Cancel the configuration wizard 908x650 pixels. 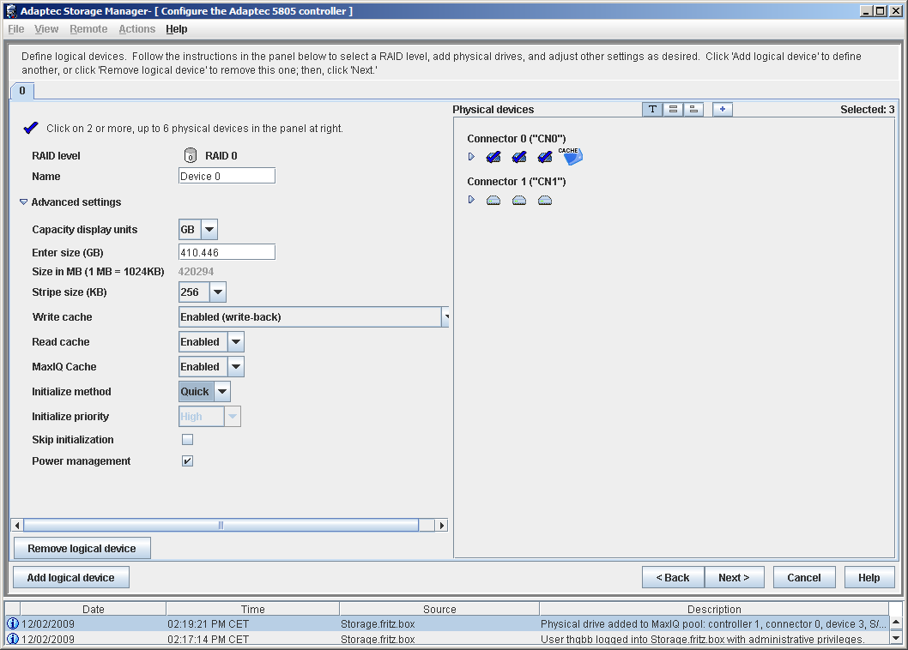point(804,578)
